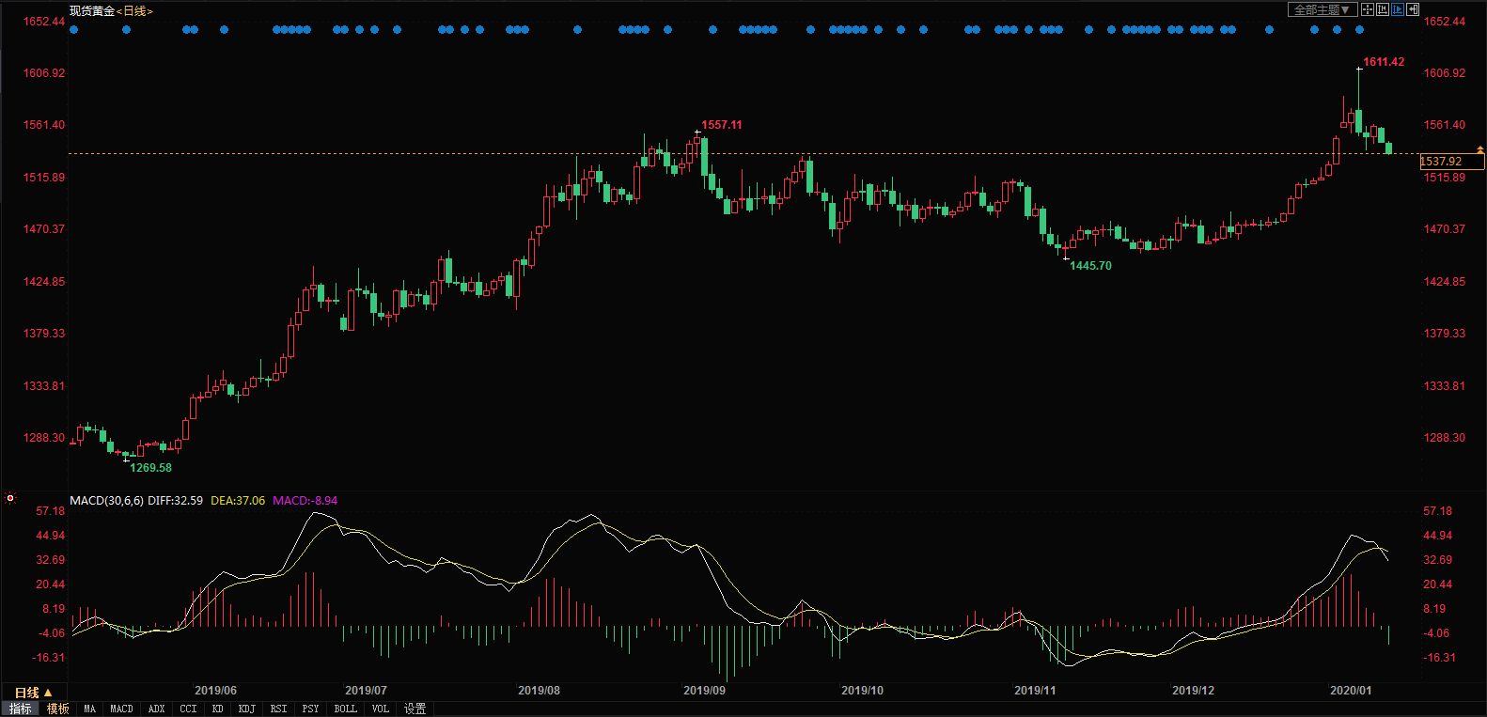The height and width of the screenshot is (717, 1487).
Task: Click the first blue news dot at top left
Action: click(74, 30)
